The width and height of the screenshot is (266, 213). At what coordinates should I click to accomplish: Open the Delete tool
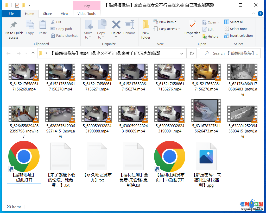(116, 29)
